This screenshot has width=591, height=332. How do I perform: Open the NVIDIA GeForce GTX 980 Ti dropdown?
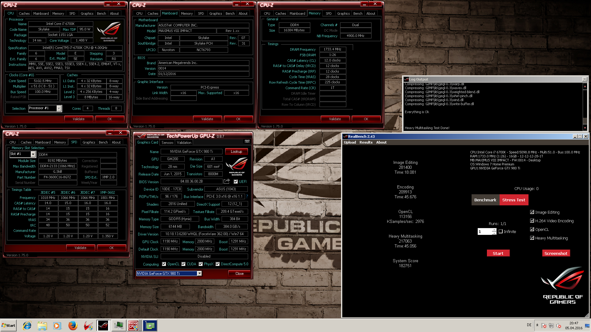tap(199, 274)
